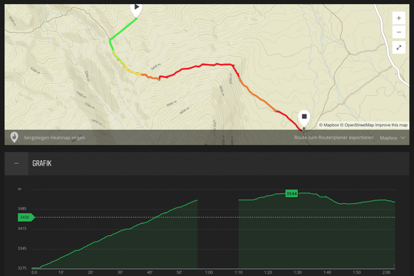Image resolution: width=414 pixels, height=276 pixels.
Task: Click the chevron next to Mapbox
Action: (x=403, y=138)
